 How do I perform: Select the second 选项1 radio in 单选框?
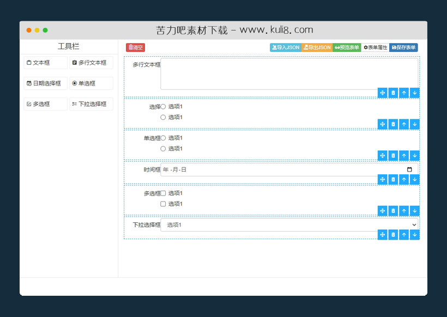pos(164,148)
